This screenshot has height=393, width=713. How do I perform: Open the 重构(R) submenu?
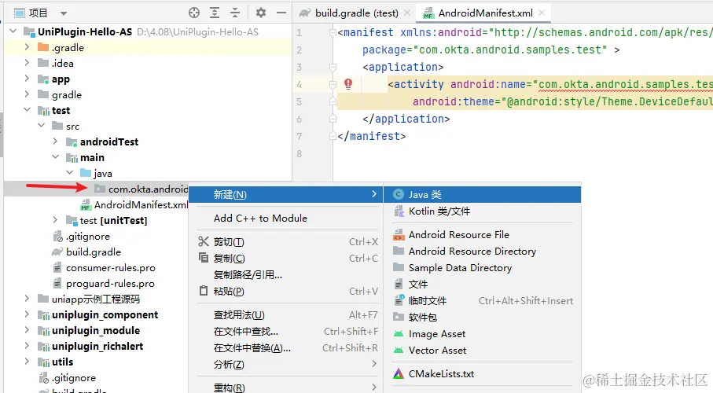pyautogui.click(x=286, y=387)
